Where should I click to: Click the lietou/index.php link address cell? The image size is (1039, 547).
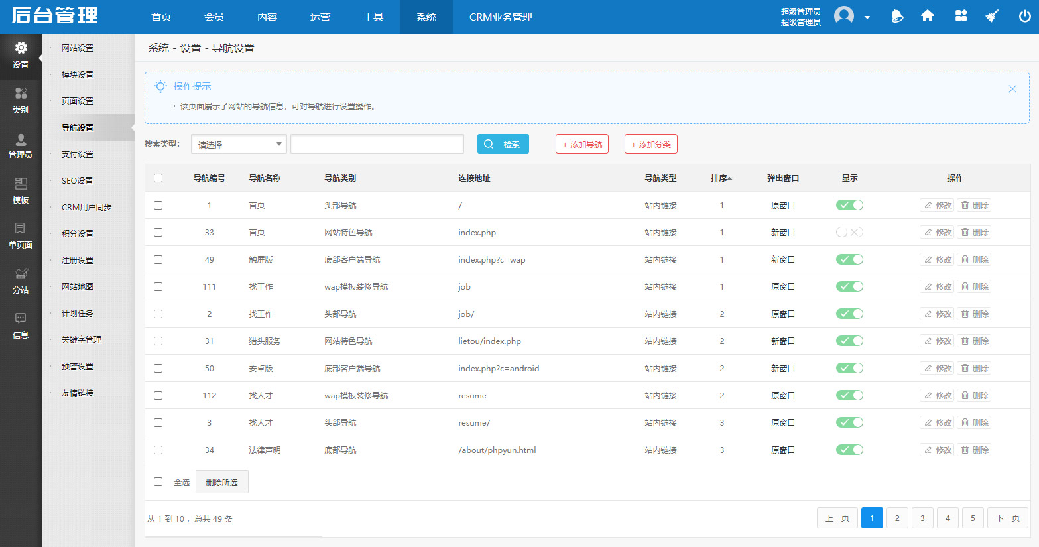(x=489, y=341)
